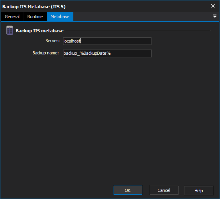Click the dialog title bar text

[34, 7]
